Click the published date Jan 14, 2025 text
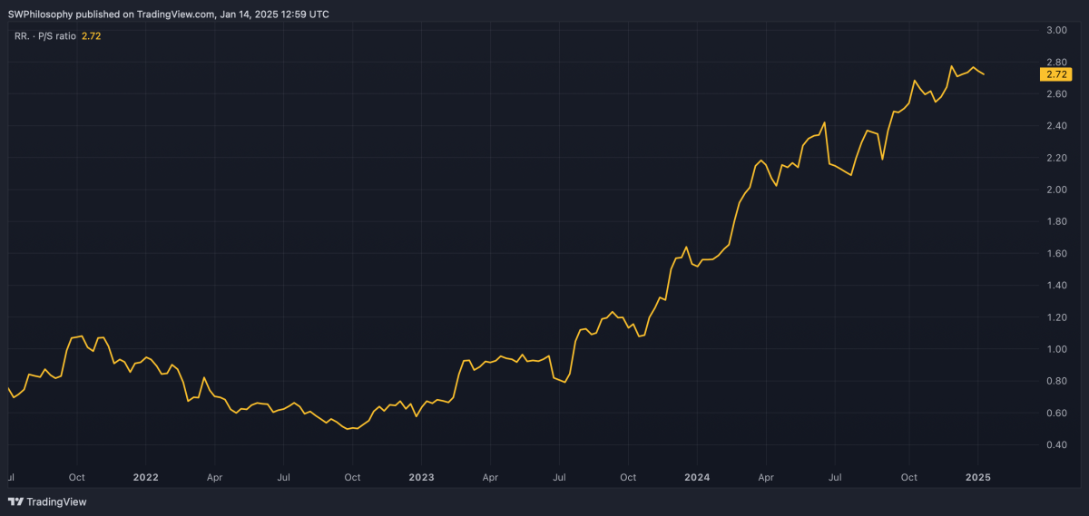 pyautogui.click(x=255, y=15)
